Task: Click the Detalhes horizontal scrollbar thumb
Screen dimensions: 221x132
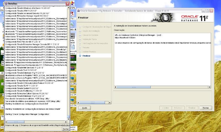Action: [16, 122]
